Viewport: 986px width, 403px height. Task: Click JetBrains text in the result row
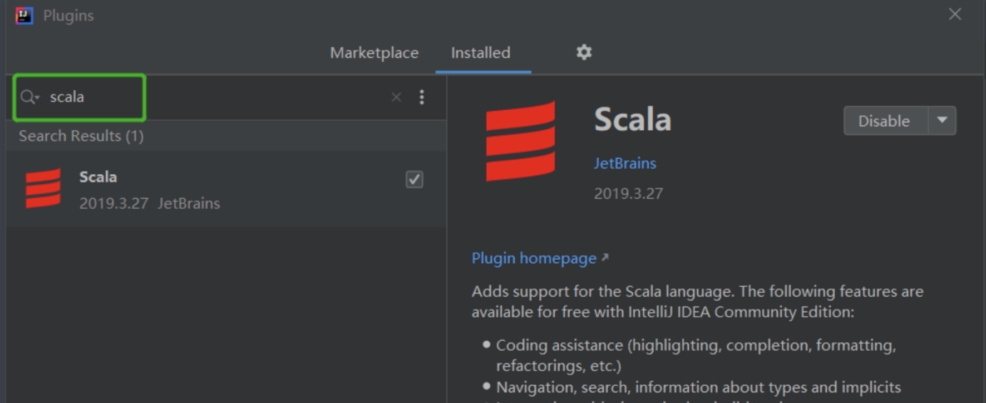(x=189, y=204)
